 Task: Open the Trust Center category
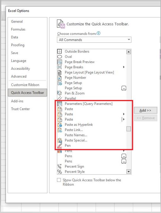20,109
